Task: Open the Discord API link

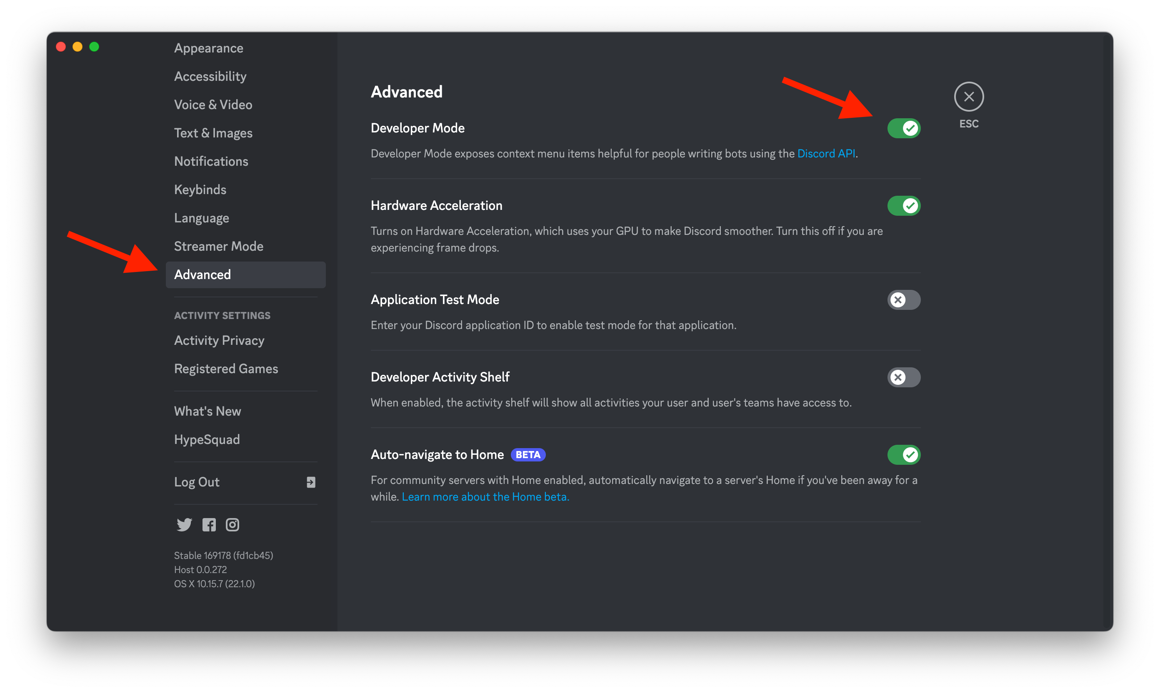Action: 825,153
